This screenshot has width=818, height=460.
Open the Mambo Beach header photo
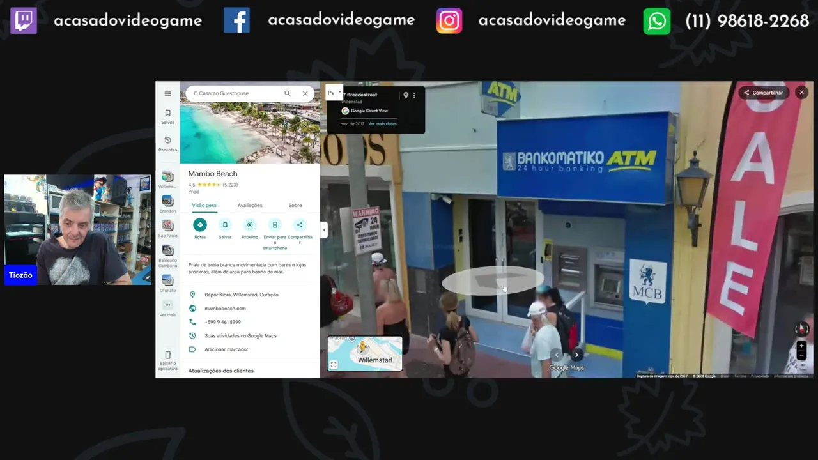pyautogui.click(x=250, y=133)
